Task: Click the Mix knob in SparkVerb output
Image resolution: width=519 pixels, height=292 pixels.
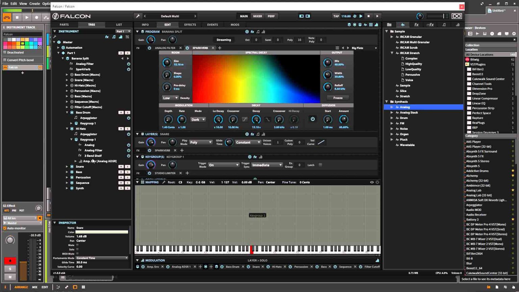Action: tap(327, 63)
